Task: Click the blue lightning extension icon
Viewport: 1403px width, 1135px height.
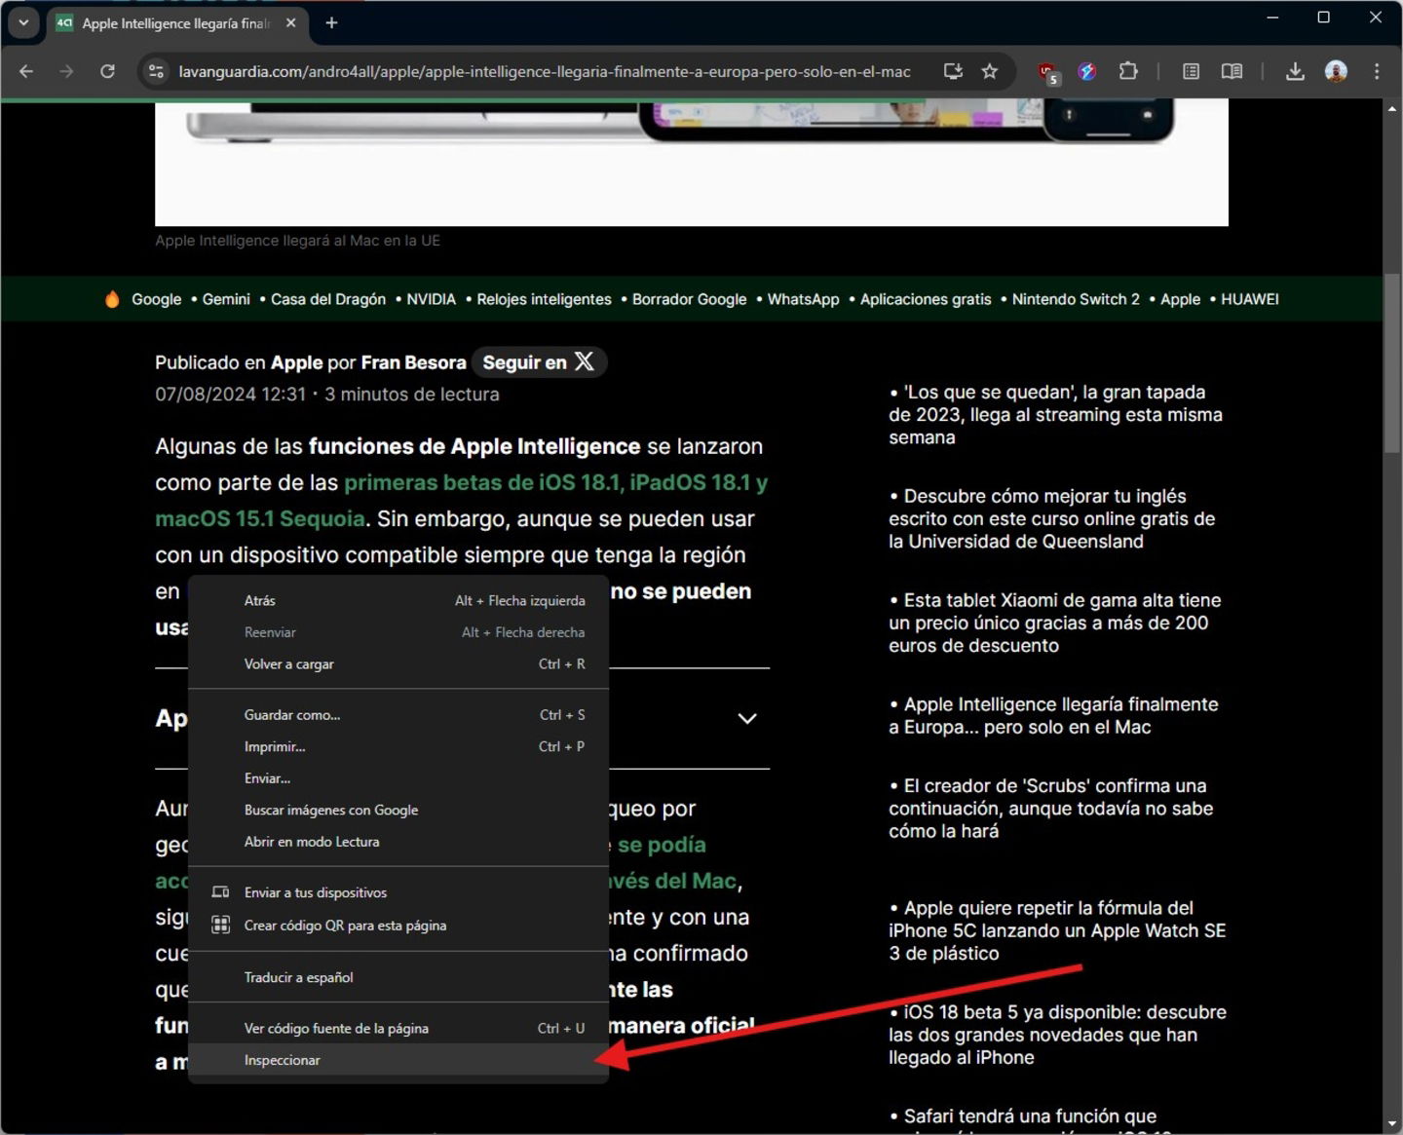Action: [x=1087, y=71]
